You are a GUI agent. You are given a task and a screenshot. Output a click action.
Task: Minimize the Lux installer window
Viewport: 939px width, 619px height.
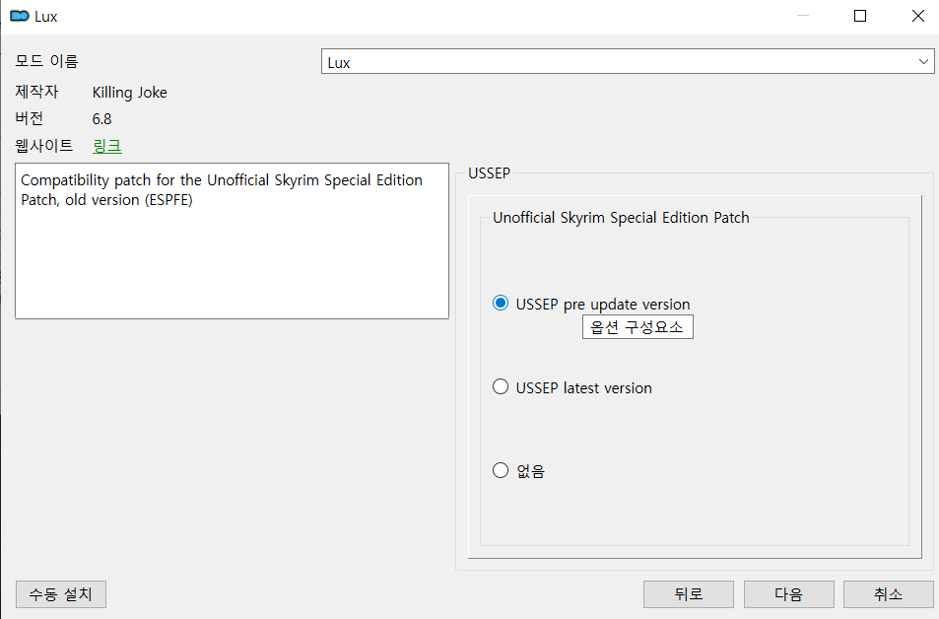tap(803, 16)
